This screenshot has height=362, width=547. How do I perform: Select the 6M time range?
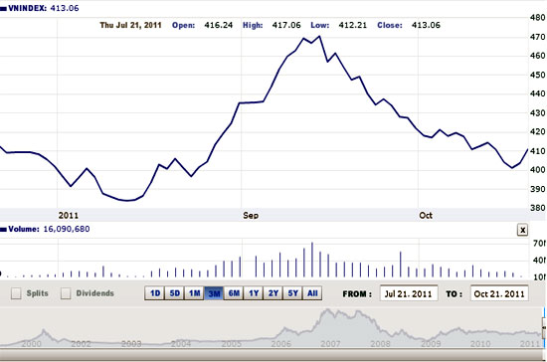pyautogui.click(x=234, y=293)
